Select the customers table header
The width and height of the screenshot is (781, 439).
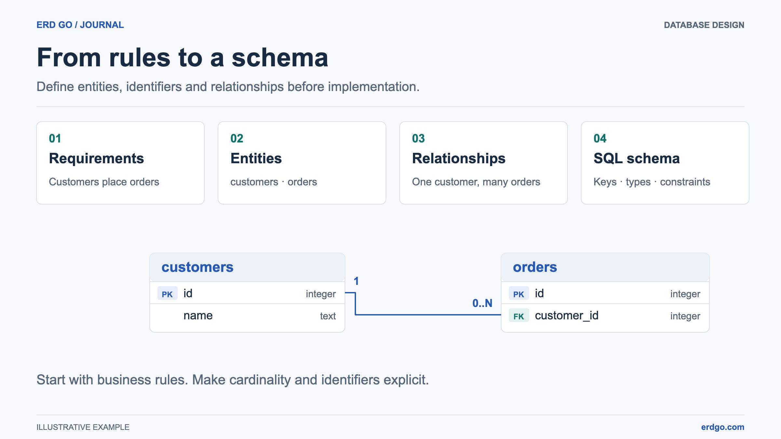coord(247,267)
